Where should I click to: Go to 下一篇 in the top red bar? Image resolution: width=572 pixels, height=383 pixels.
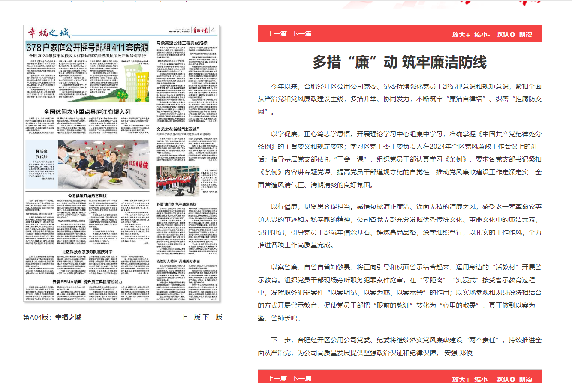tap(301, 34)
